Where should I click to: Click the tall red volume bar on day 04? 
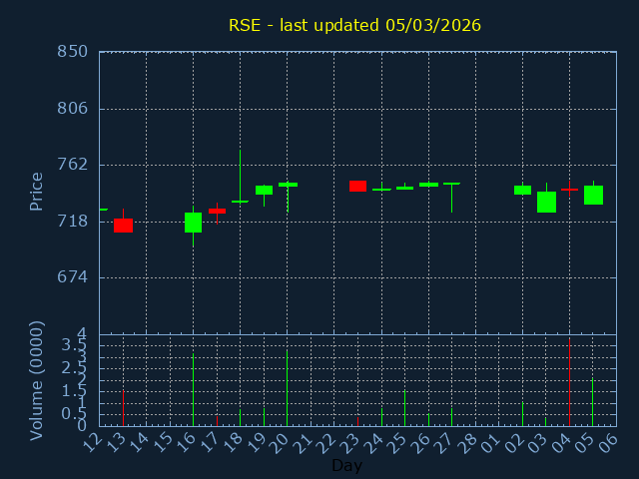[x=569, y=381]
